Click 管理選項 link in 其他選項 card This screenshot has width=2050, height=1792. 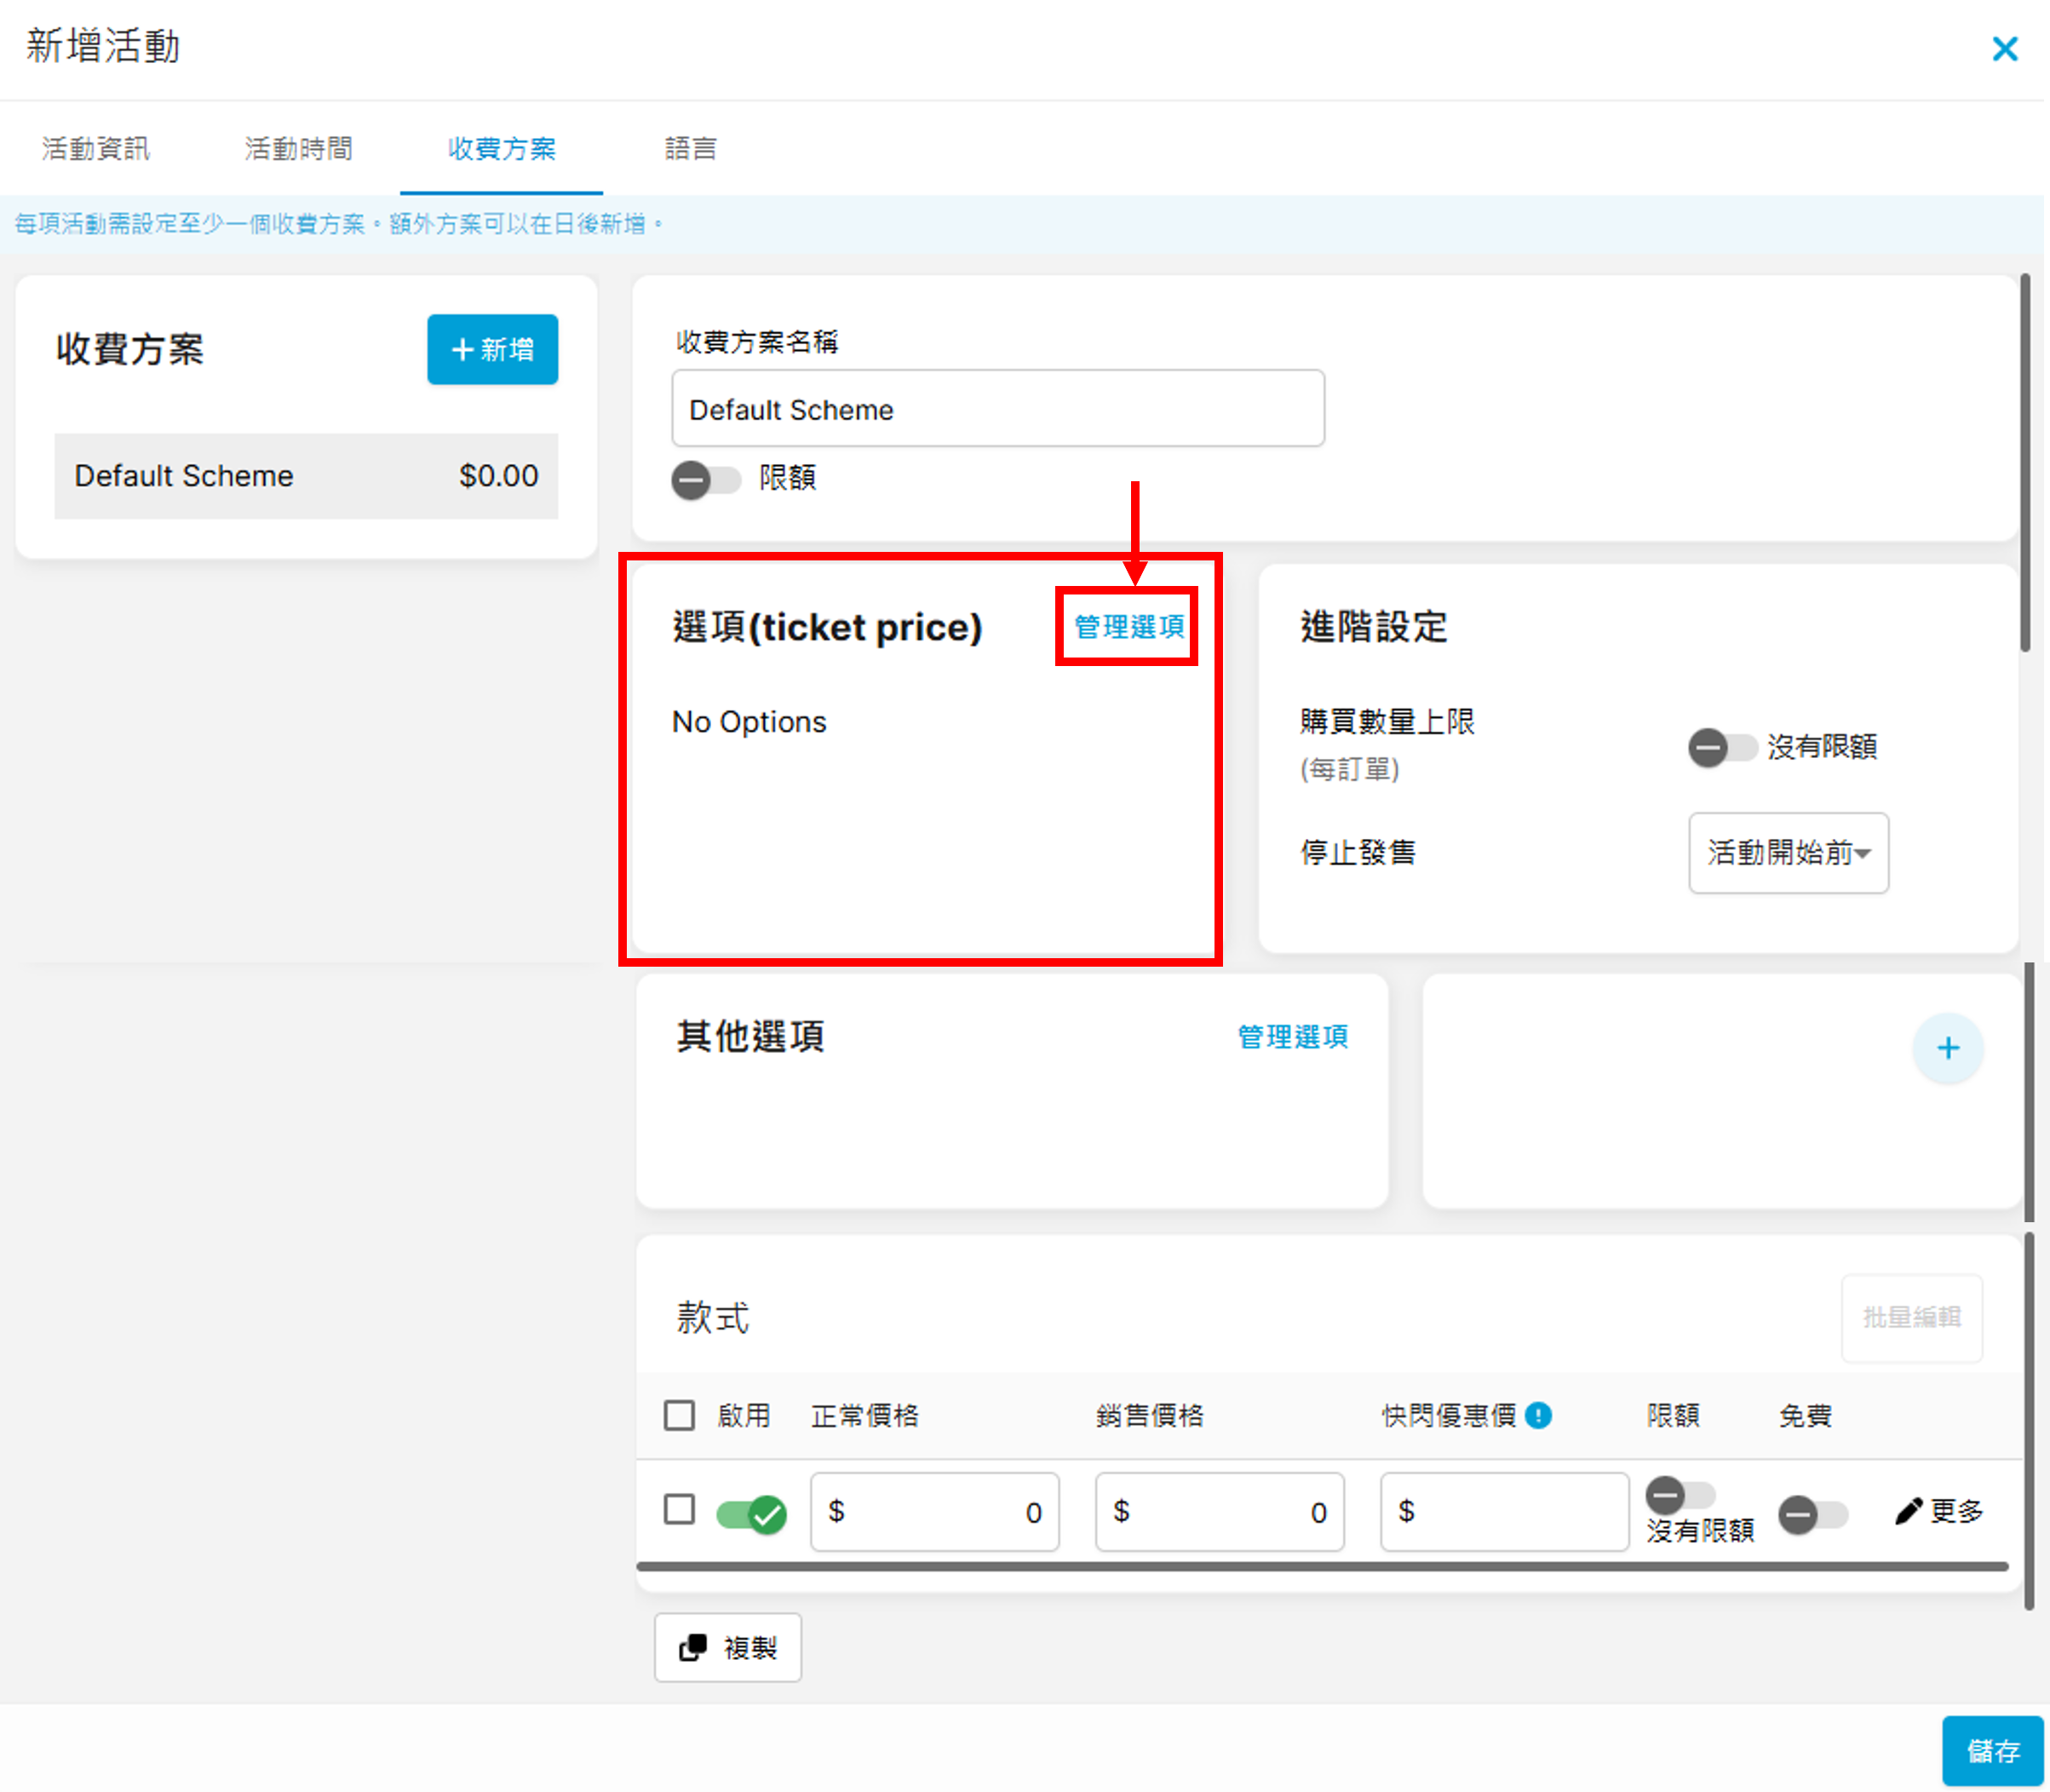(x=1292, y=1037)
